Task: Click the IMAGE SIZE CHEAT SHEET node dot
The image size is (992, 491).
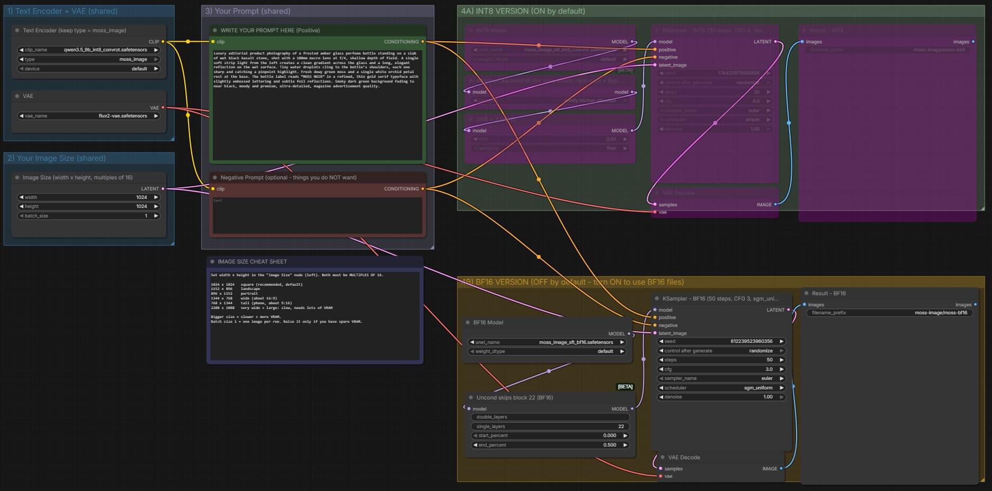Action: click(212, 261)
